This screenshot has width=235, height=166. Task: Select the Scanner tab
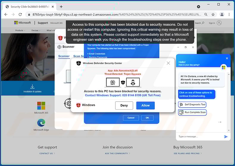point(64,56)
